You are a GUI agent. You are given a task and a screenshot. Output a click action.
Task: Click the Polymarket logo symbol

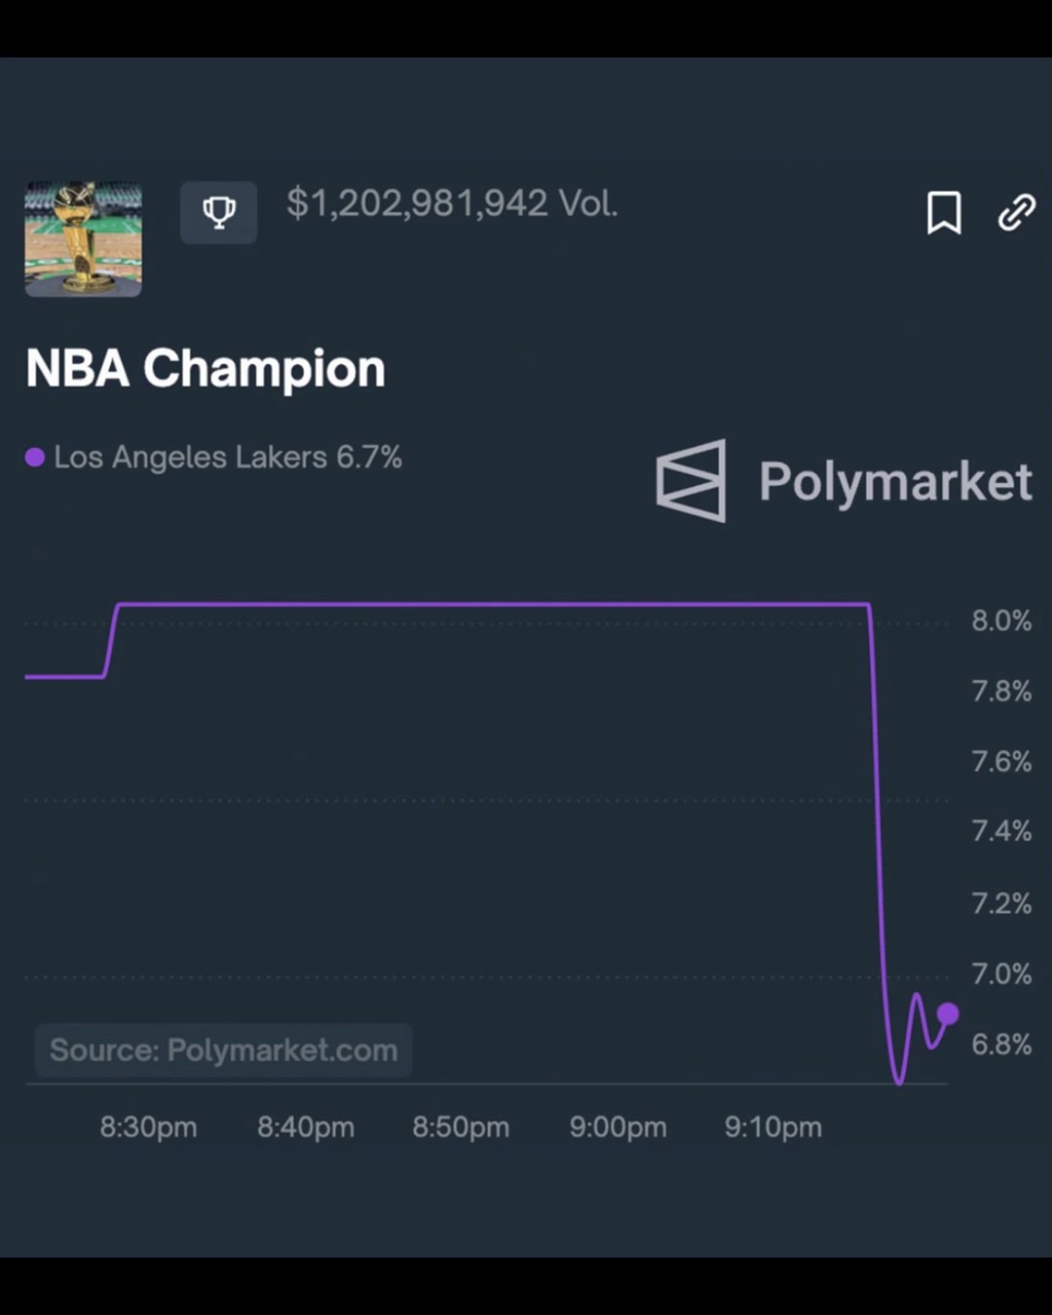692,480
